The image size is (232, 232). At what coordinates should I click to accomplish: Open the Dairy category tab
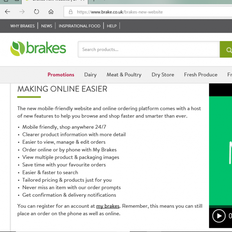pyautogui.click(x=90, y=75)
